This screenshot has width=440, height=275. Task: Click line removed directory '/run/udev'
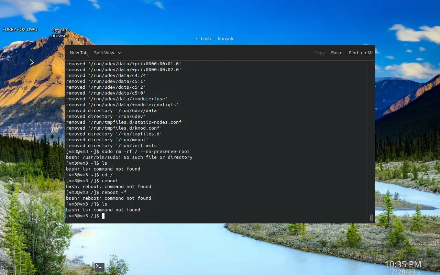click(x=106, y=116)
